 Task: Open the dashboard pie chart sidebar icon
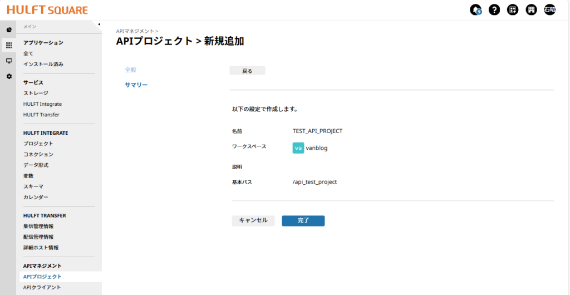pyautogui.click(x=9, y=30)
